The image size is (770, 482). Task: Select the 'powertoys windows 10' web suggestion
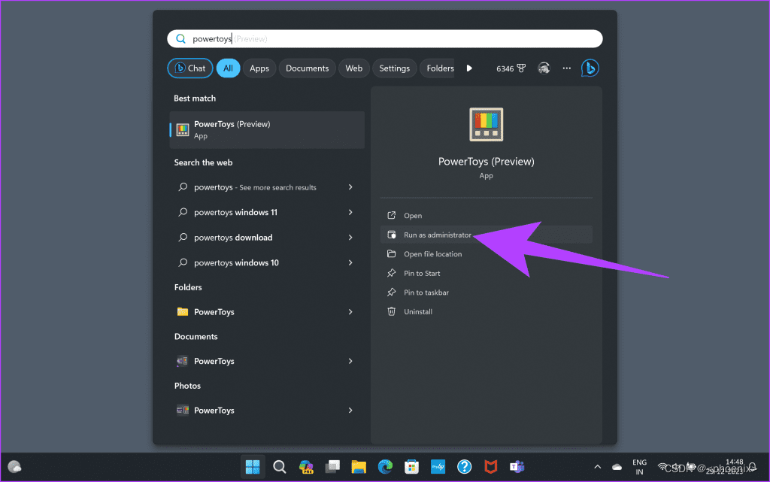267,262
